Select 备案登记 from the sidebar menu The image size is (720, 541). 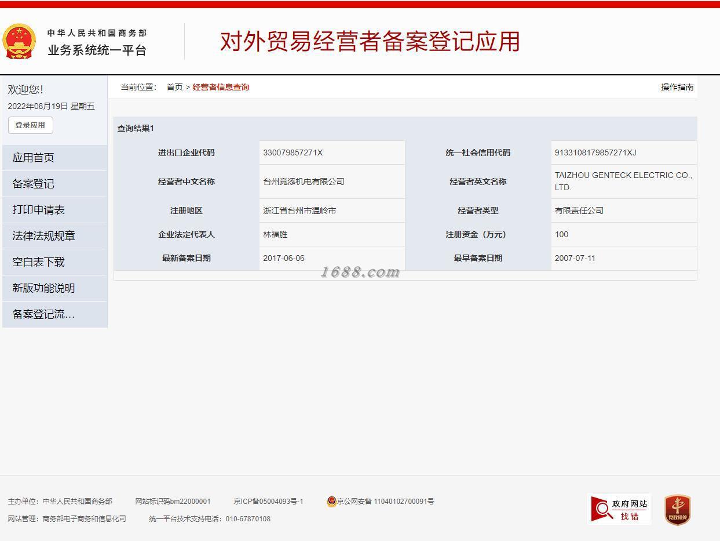pyautogui.click(x=55, y=184)
